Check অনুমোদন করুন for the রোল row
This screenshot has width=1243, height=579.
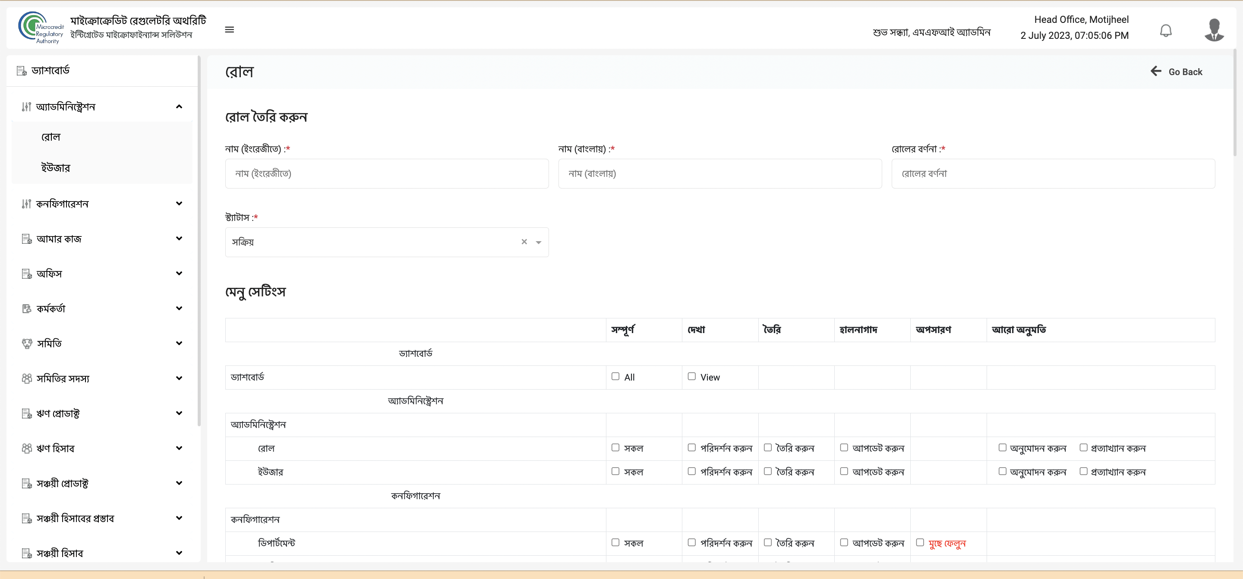pos(1002,448)
